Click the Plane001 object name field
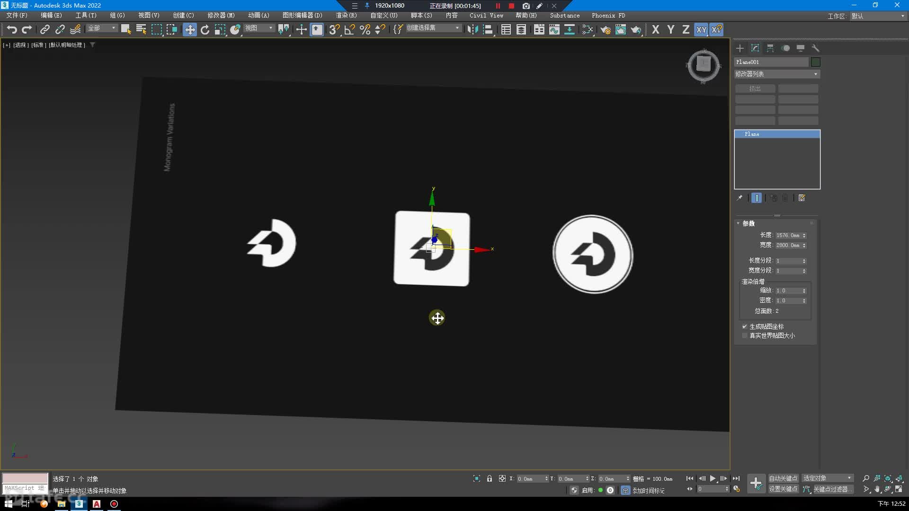 coord(771,62)
